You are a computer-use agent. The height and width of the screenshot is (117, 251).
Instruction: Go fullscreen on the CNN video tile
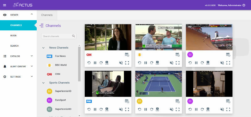pyautogui.click(x=127, y=63)
